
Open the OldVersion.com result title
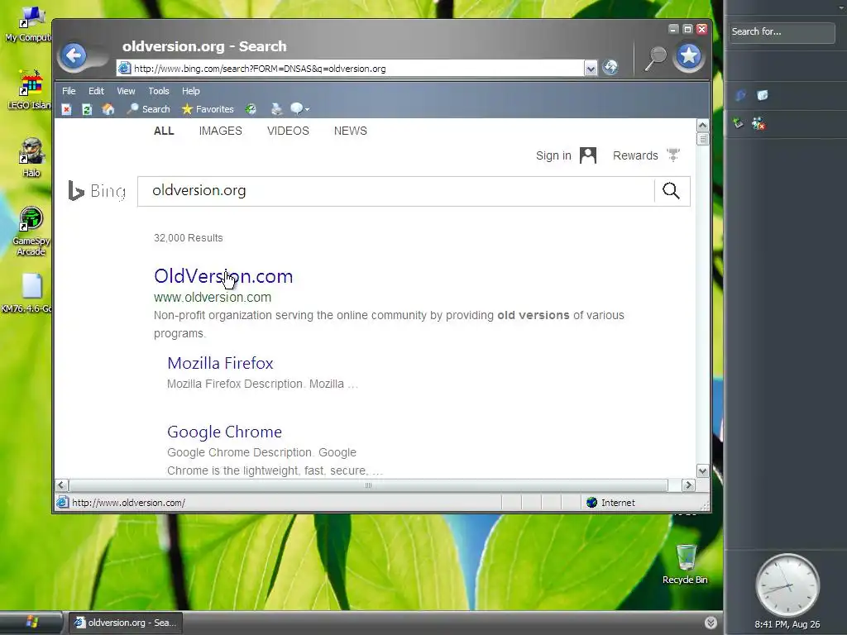[223, 276]
